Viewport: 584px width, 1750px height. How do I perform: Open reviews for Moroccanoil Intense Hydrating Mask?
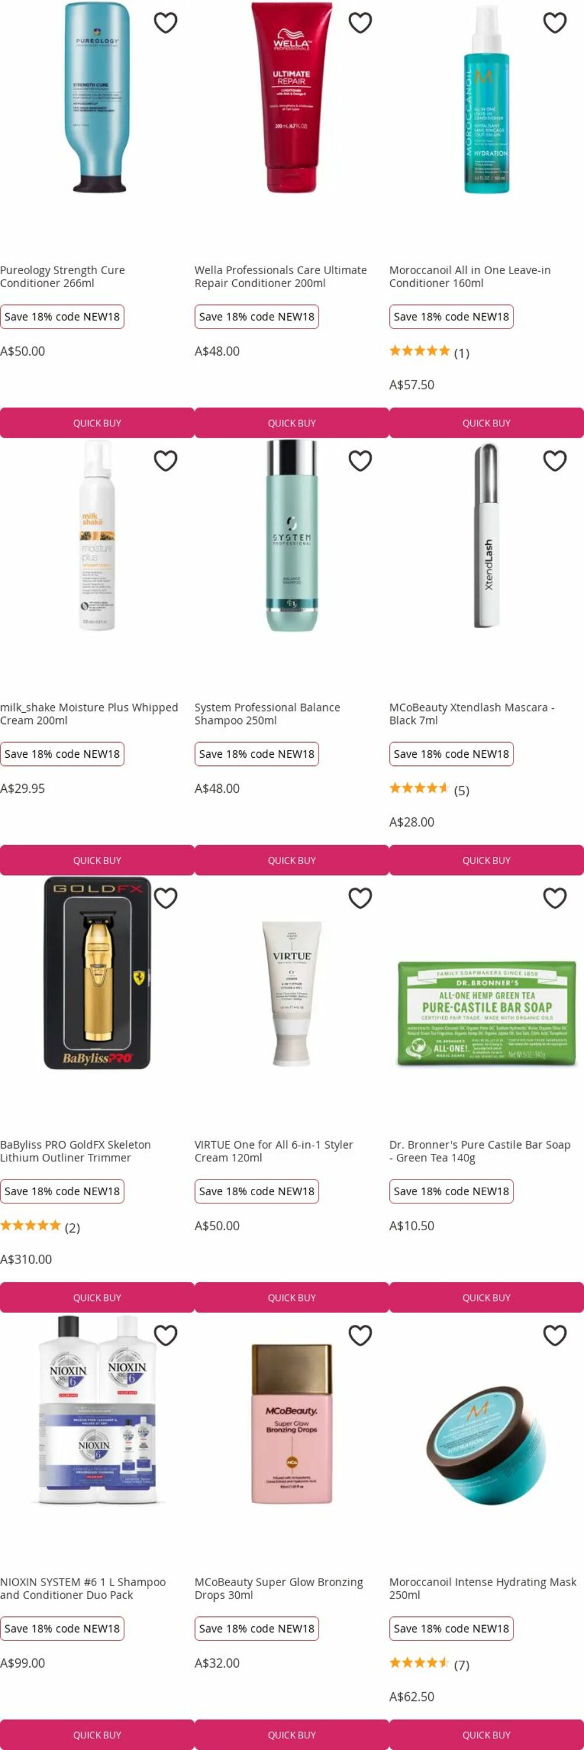(x=429, y=1664)
